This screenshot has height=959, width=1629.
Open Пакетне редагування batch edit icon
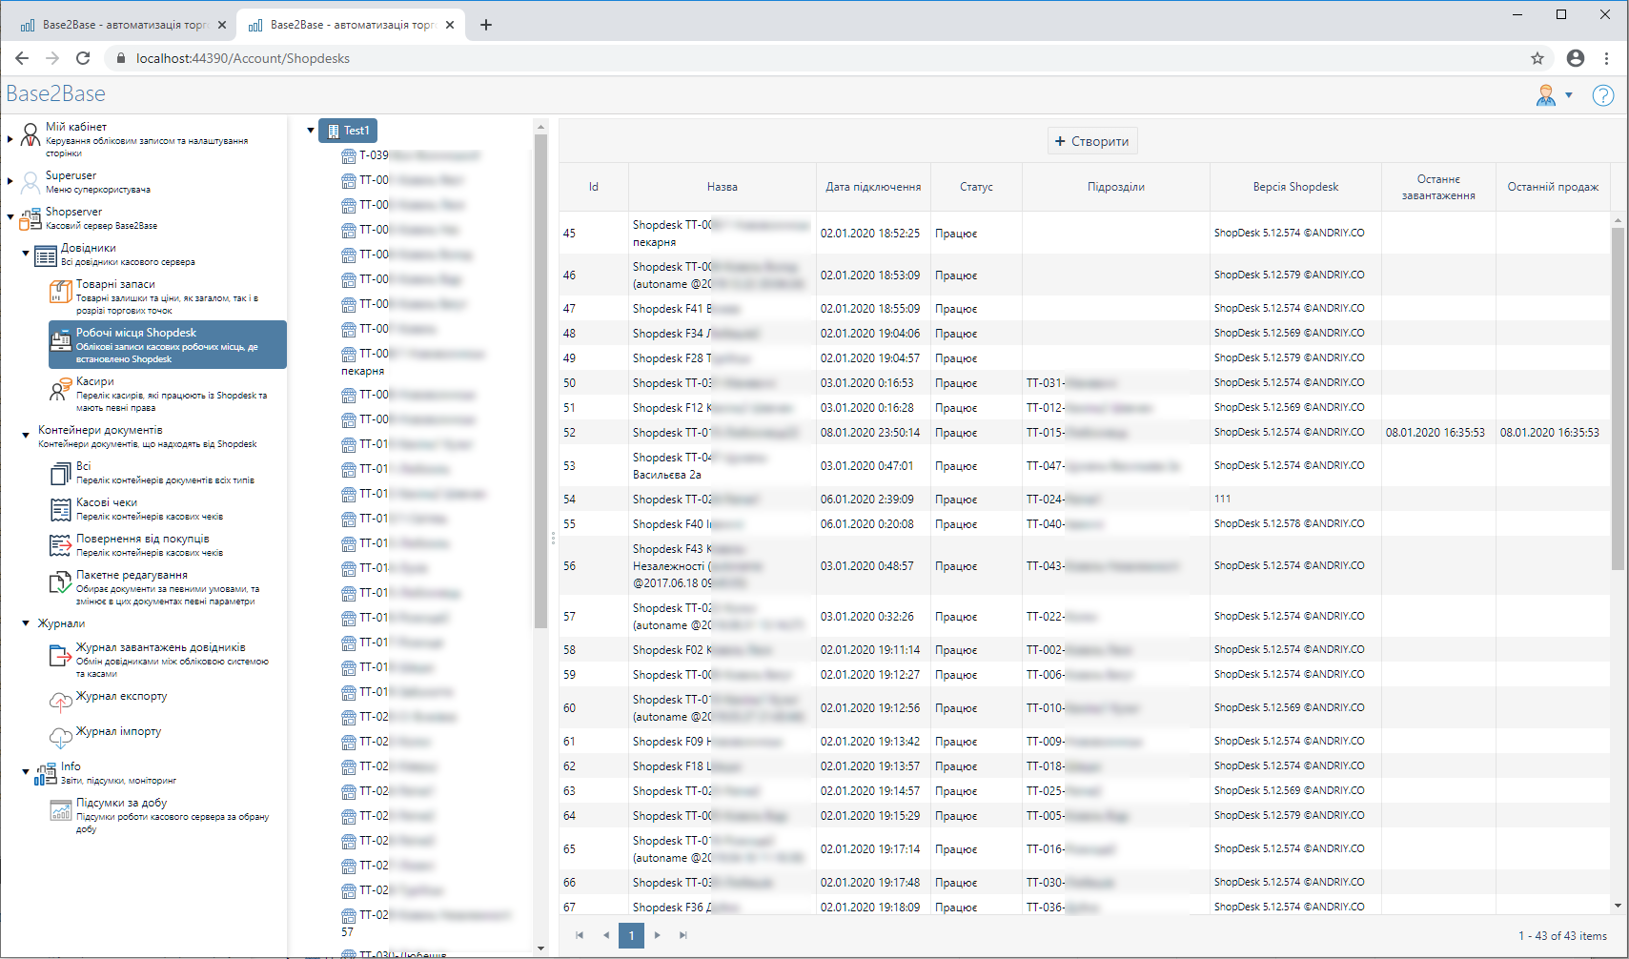click(61, 582)
